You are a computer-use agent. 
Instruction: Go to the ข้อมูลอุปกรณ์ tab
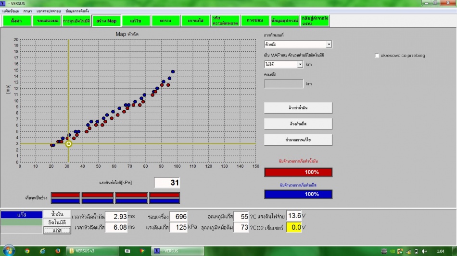(285, 21)
